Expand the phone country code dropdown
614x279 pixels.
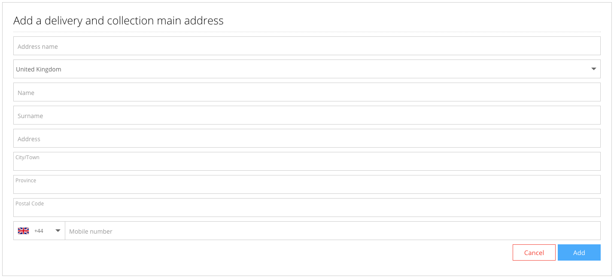point(58,231)
